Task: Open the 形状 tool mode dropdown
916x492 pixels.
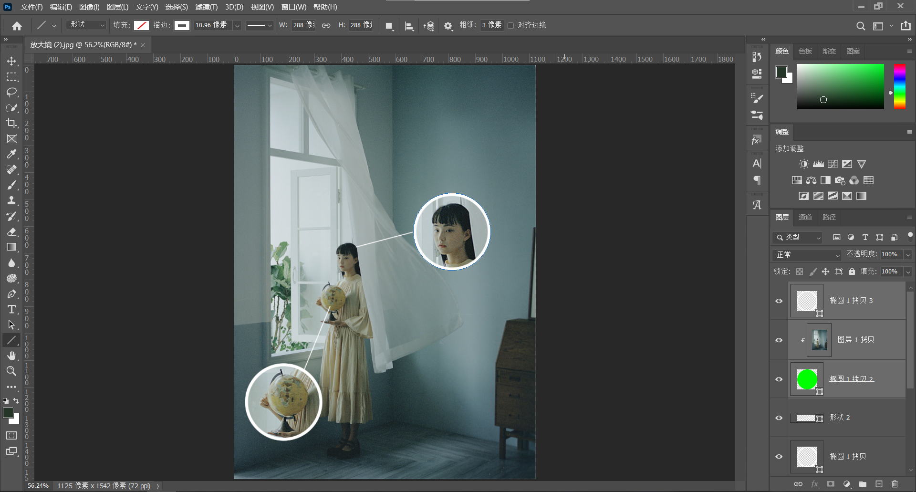Action: pos(86,25)
